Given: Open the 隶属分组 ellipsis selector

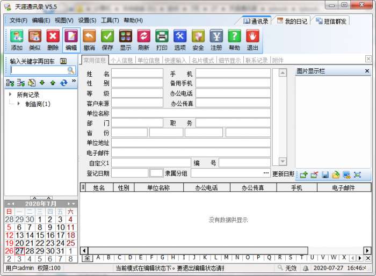Looking at the screenshot, I should click(x=266, y=173).
